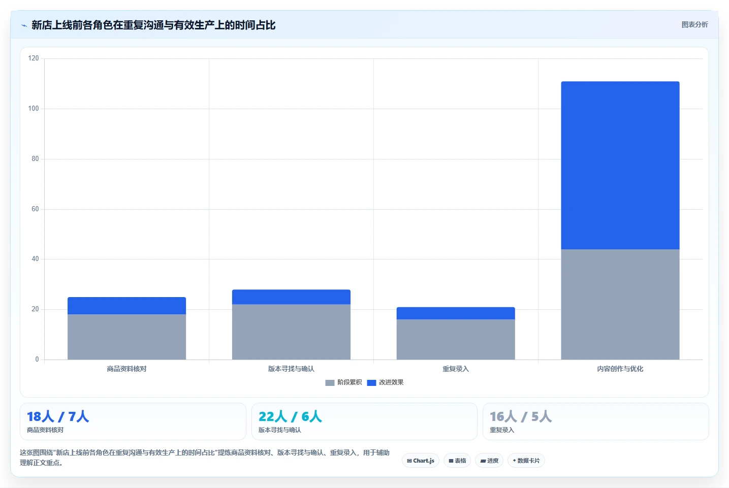Open the 18人 / 7人 商品资料核对 card
This screenshot has width=729, height=488.
pyautogui.click(x=133, y=421)
